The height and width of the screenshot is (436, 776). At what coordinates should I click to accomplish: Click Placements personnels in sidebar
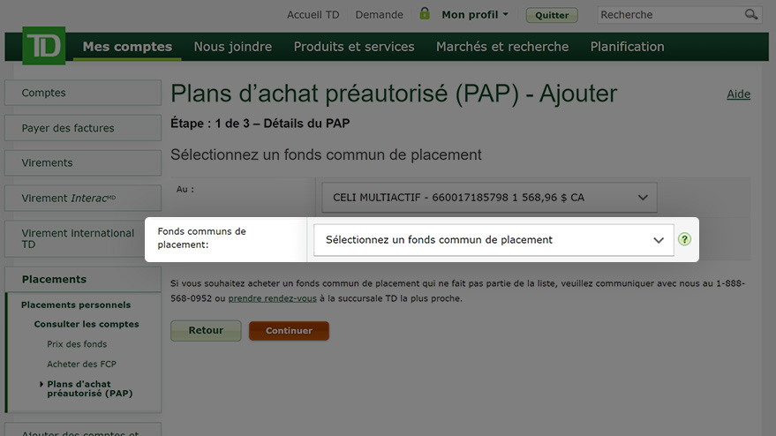click(76, 304)
